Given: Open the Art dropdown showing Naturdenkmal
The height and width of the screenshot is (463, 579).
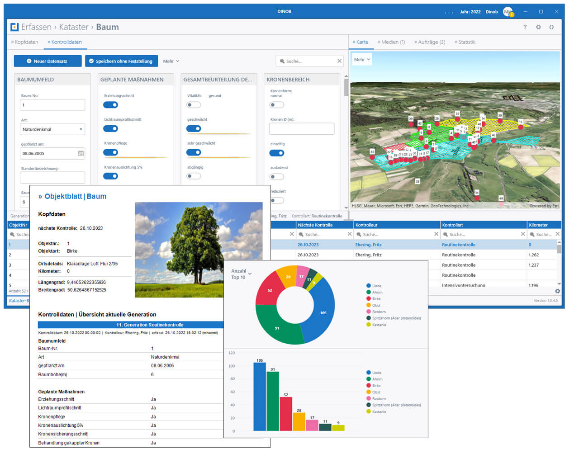Looking at the screenshot, I should [x=52, y=129].
